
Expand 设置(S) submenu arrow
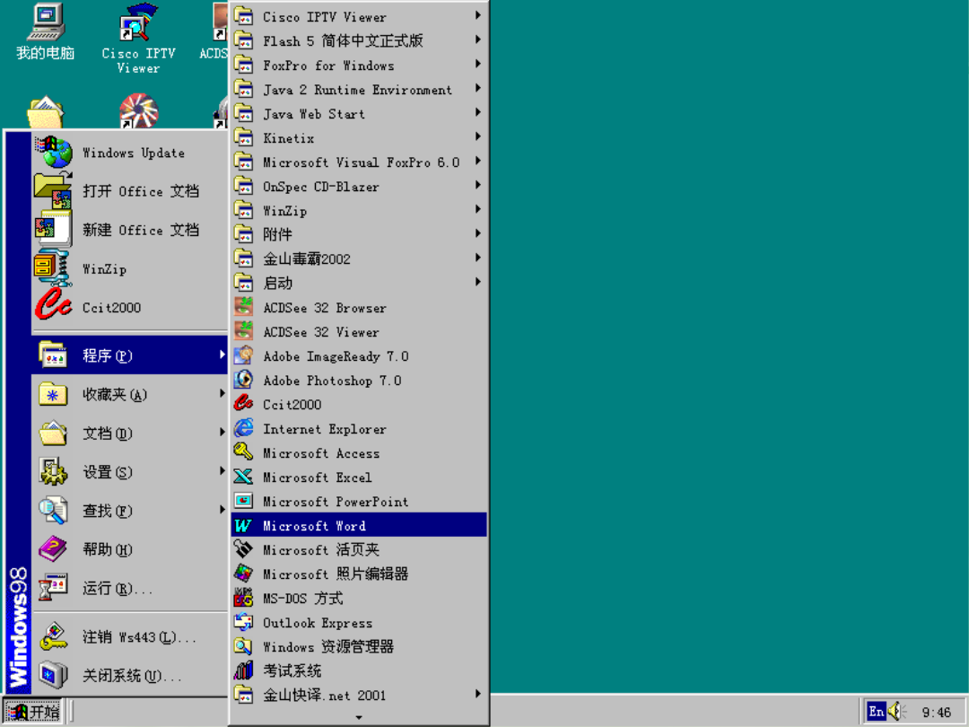point(222,471)
